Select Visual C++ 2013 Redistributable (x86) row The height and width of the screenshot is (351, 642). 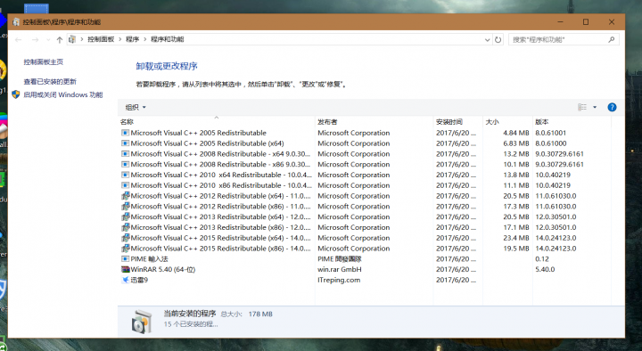[366, 227]
